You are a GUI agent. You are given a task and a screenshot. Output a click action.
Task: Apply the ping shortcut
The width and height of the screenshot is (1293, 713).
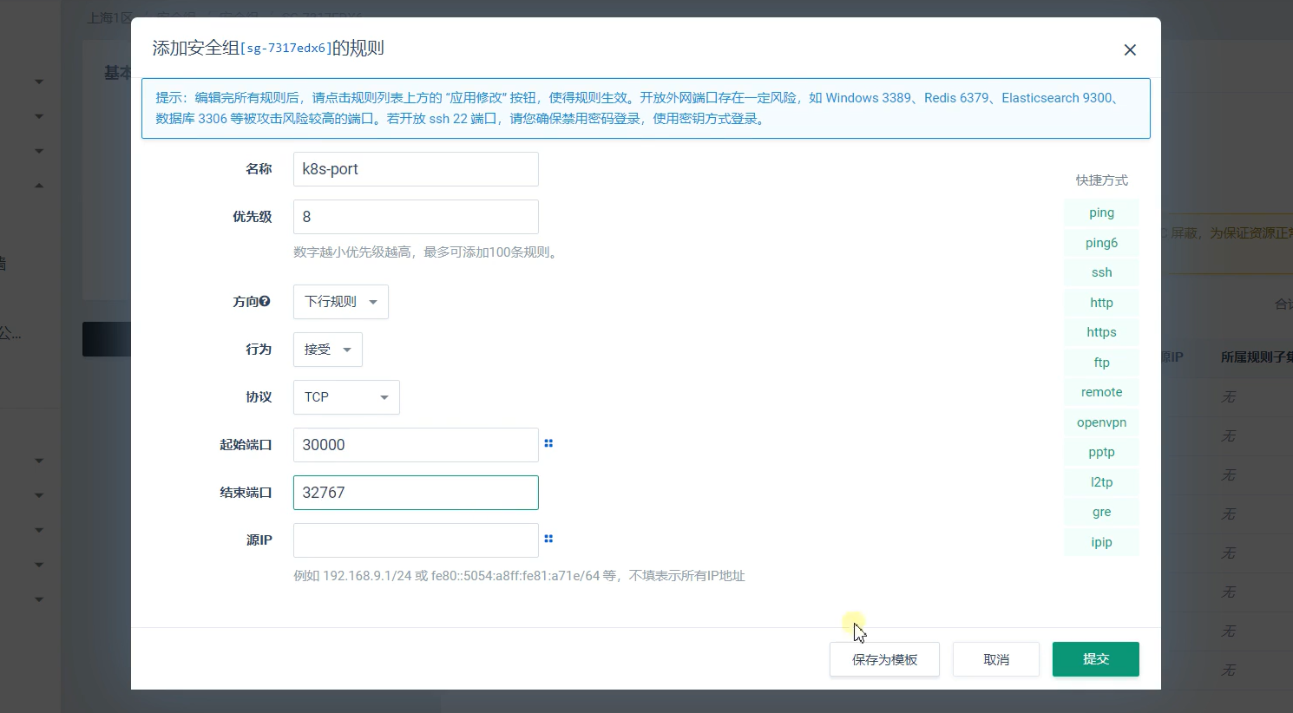pyautogui.click(x=1101, y=213)
